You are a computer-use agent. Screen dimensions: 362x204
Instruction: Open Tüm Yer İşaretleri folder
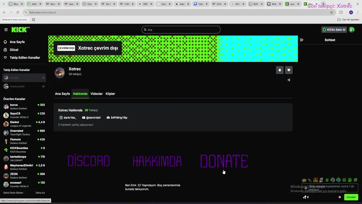pos(348,20)
